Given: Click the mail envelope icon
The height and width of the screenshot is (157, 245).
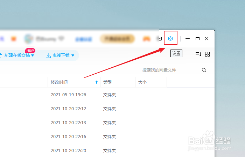Looking at the screenshot, I should tap(160, 39).
